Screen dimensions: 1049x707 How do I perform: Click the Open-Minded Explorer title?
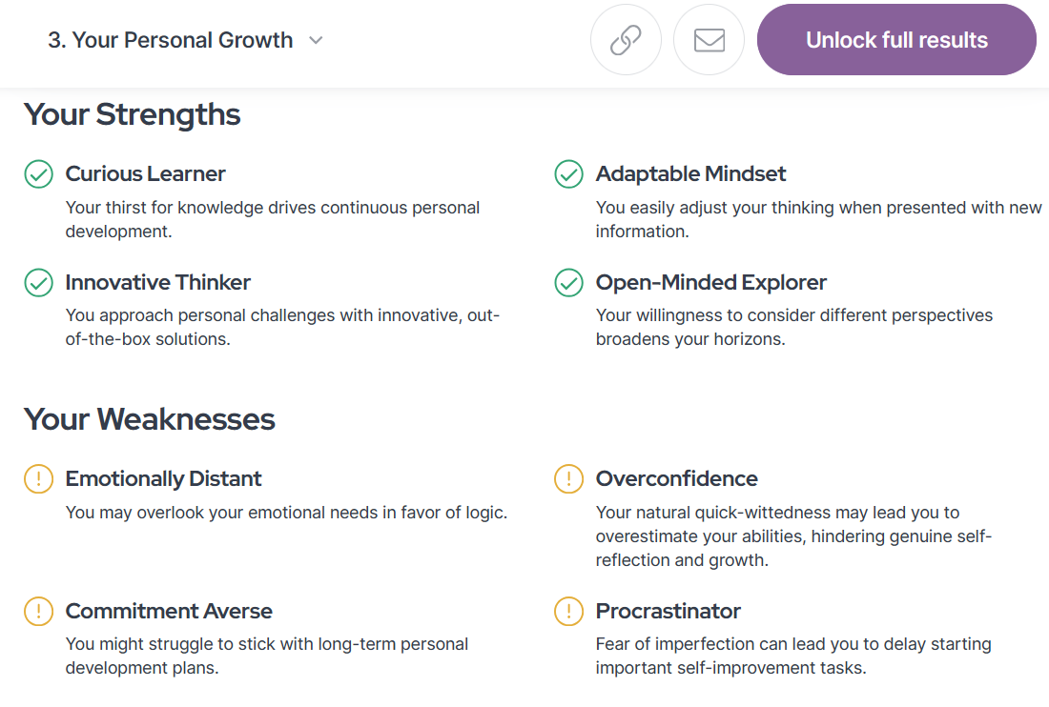tap(711, 282)
